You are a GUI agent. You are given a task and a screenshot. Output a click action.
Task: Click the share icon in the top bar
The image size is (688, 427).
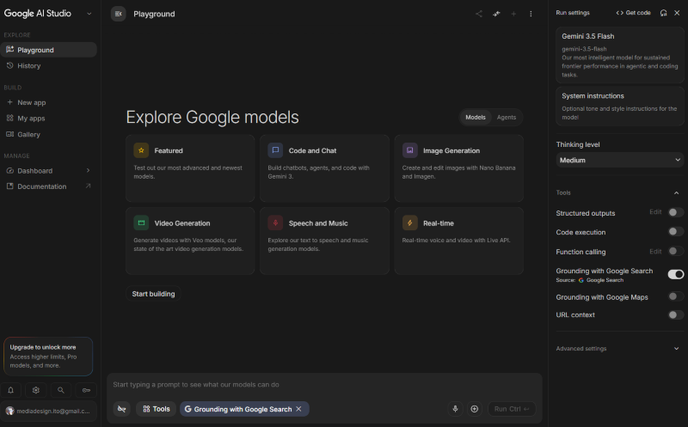point(479,14)
